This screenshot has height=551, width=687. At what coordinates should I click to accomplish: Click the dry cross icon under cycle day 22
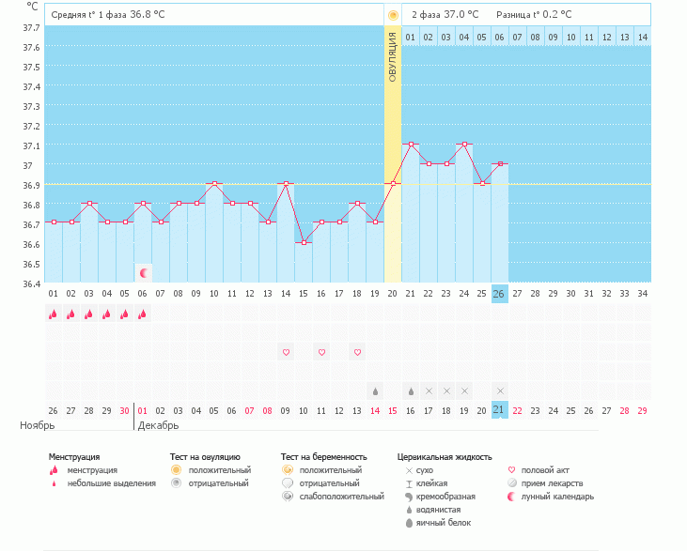429,390
